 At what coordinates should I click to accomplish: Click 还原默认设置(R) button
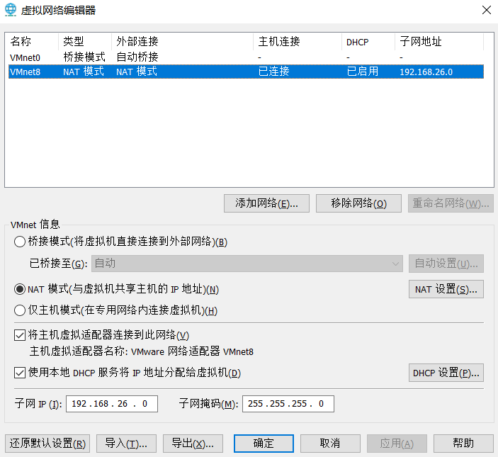tap(47, 444)
